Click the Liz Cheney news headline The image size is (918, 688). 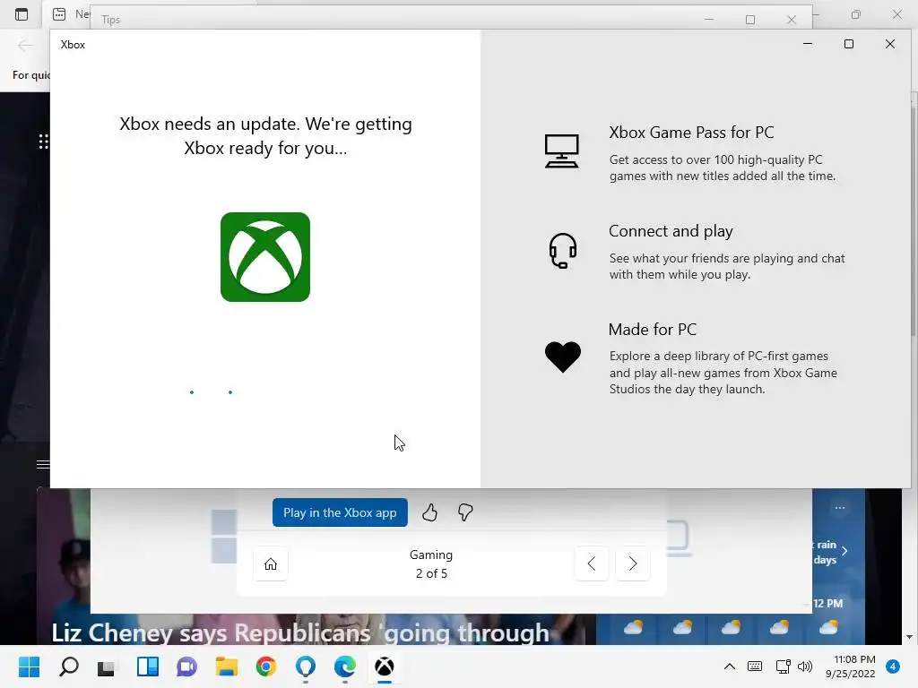click(300, 633)
